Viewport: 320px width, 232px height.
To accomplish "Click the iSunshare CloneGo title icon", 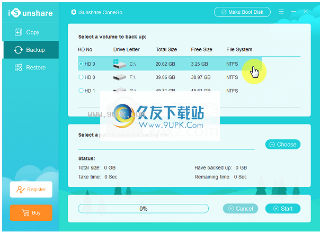I will tap(74, 12).
